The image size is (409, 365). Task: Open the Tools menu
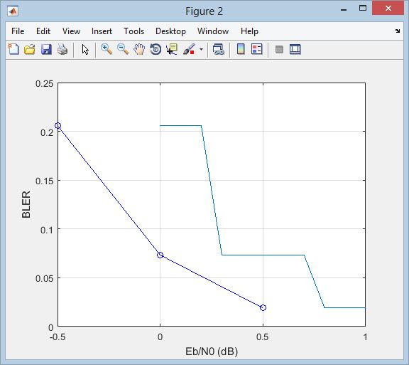(x=133, y=31)
